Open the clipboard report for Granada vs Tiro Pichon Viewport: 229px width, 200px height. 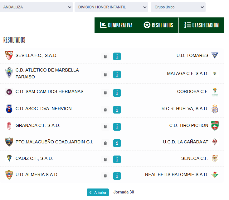[x=105, y=127]
